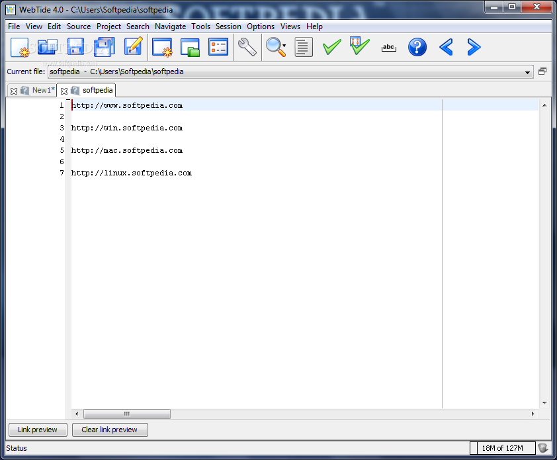557x460 pixels.
Task: Open the Session menu
Action: point(228,26)
